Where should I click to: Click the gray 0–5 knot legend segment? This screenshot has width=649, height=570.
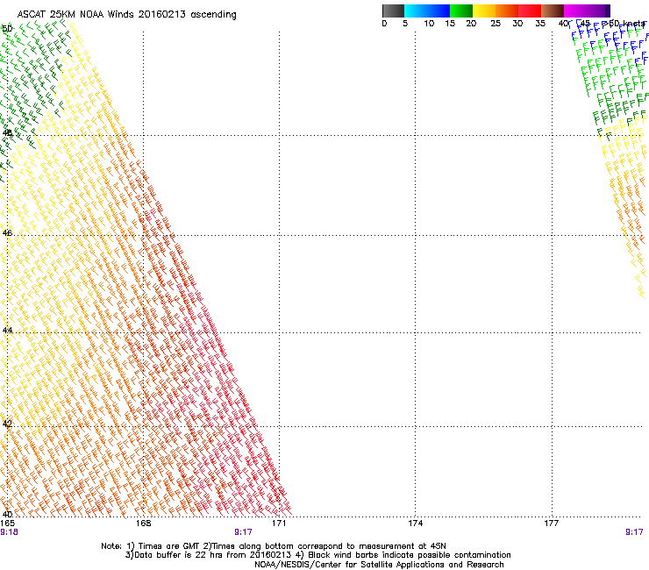pos(393,11)
